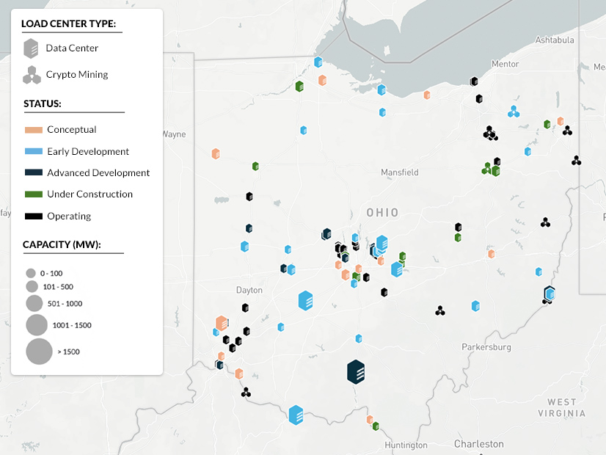The image size is (606, 455).
Task: Select the Conceptual status color swatch
Action: click(34, 130)
